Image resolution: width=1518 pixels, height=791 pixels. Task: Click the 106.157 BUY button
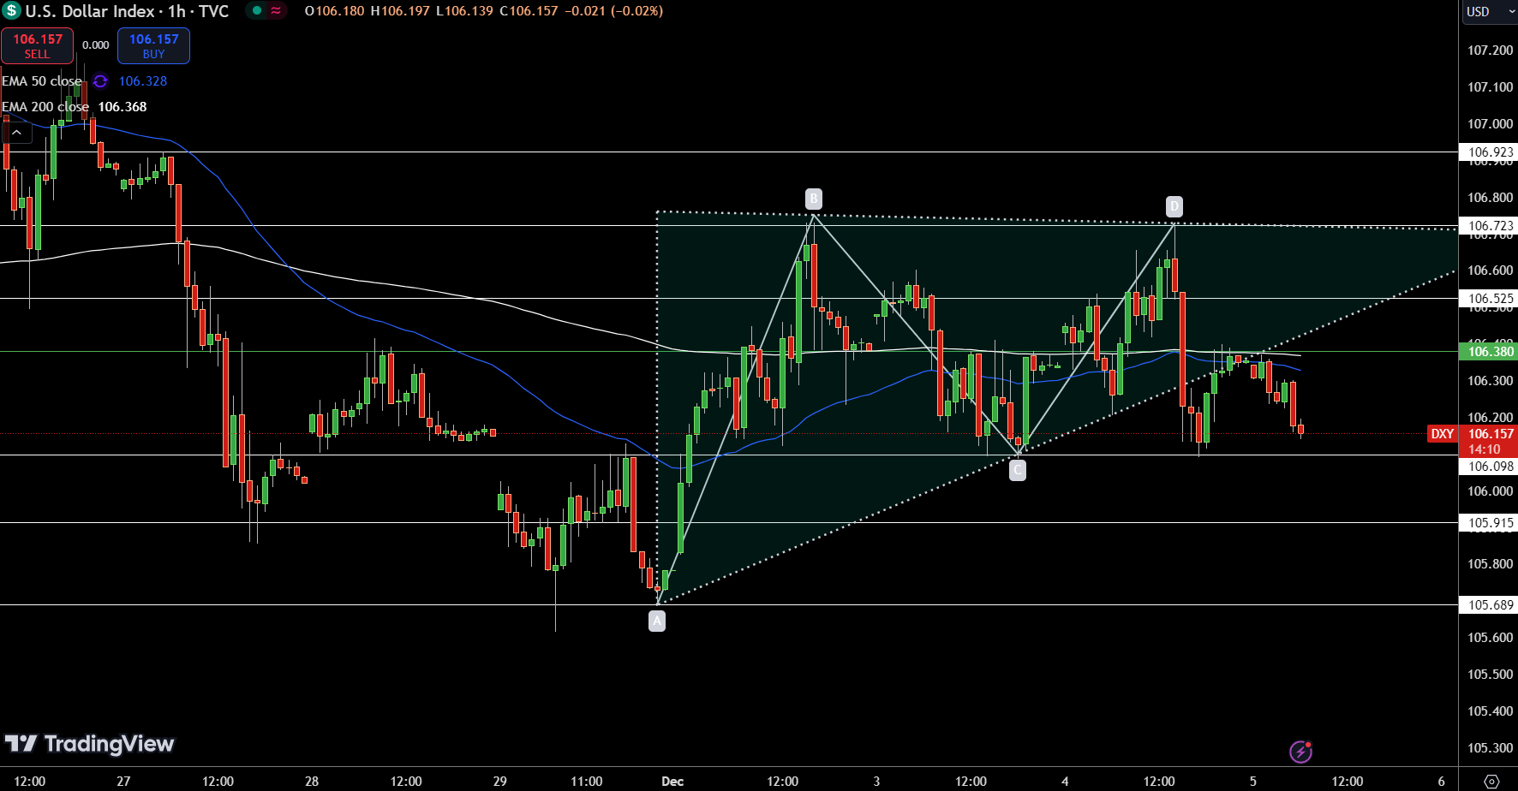click(x=153, y=45)
